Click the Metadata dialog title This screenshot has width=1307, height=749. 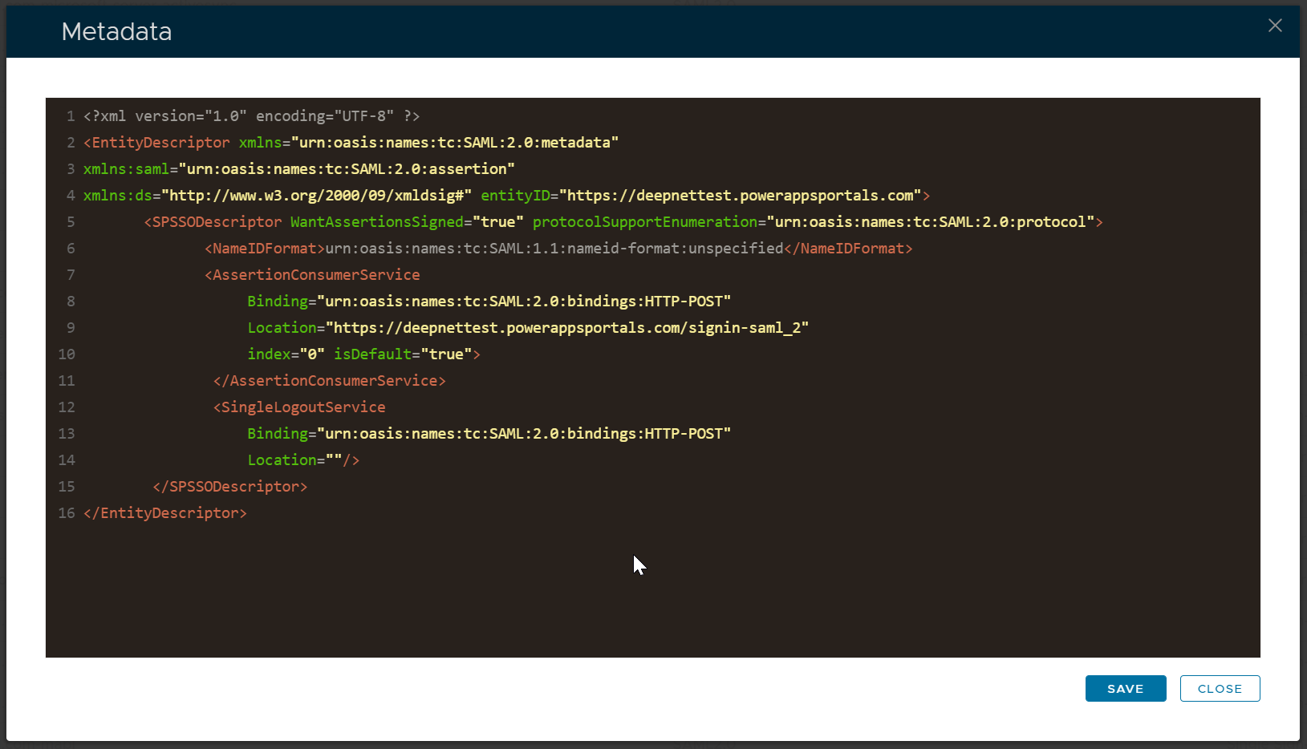click(x=116, y=31)
